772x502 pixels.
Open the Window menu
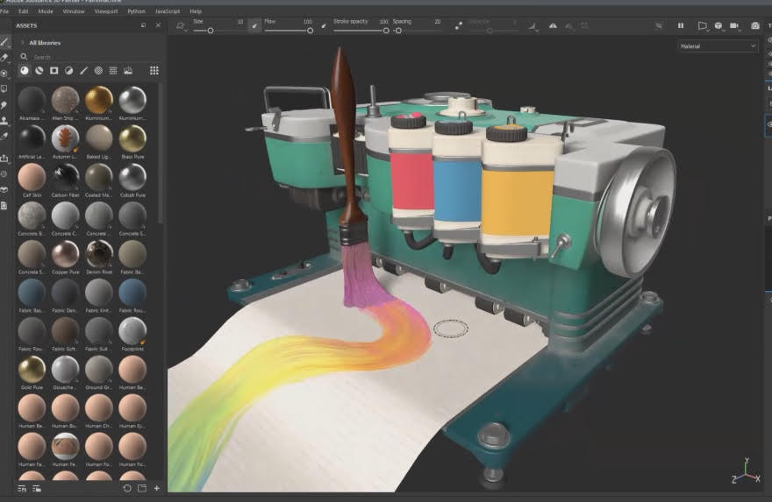[74, 11]
